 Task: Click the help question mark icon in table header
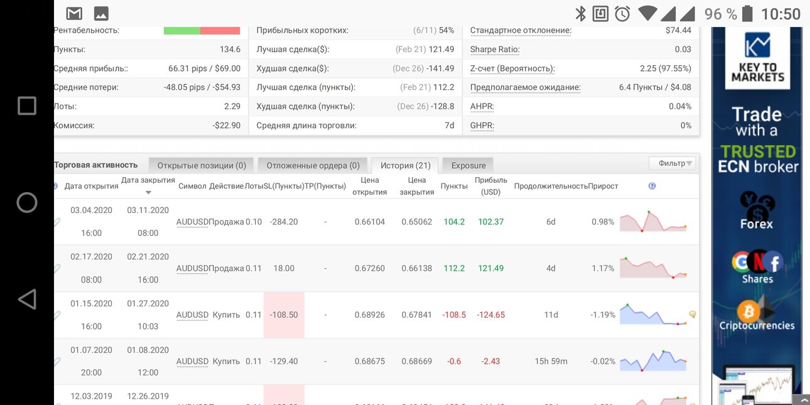tap(652, 186)
